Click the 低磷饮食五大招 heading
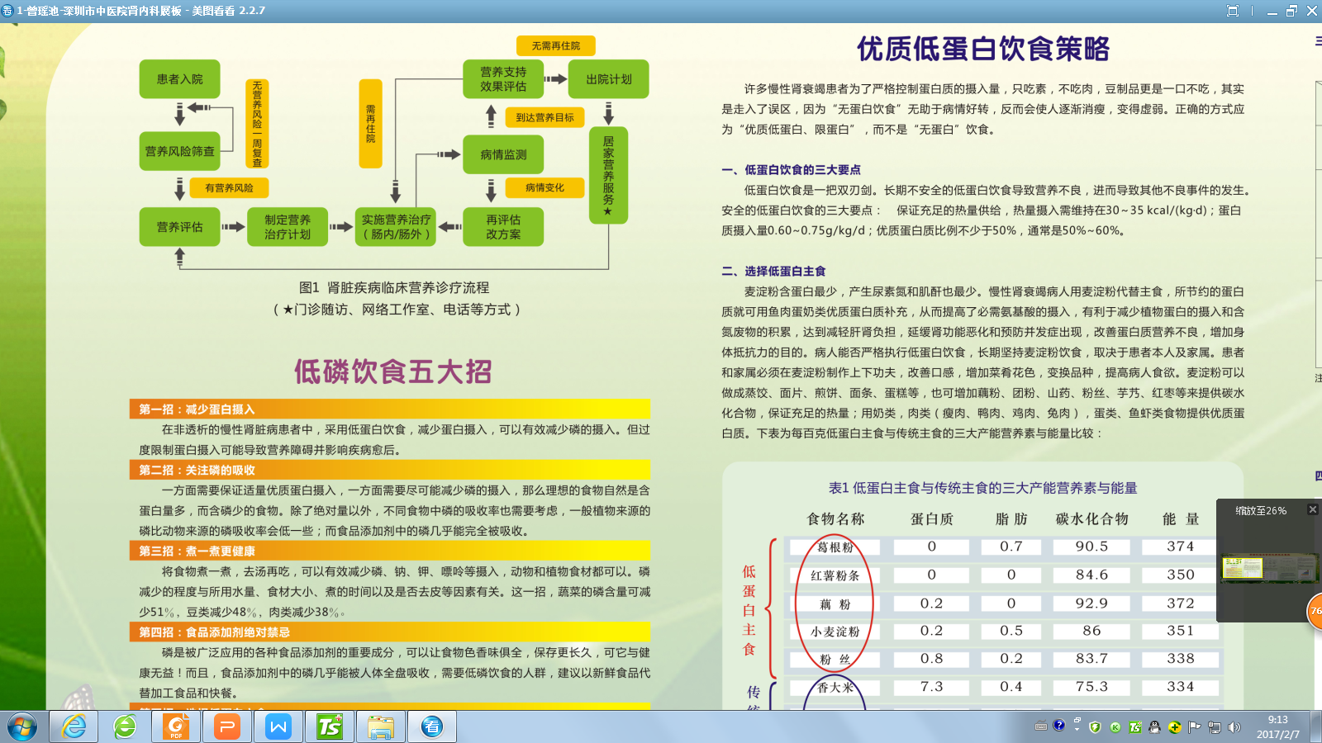Screen dimensions: 1322x743 coord(393,371)
